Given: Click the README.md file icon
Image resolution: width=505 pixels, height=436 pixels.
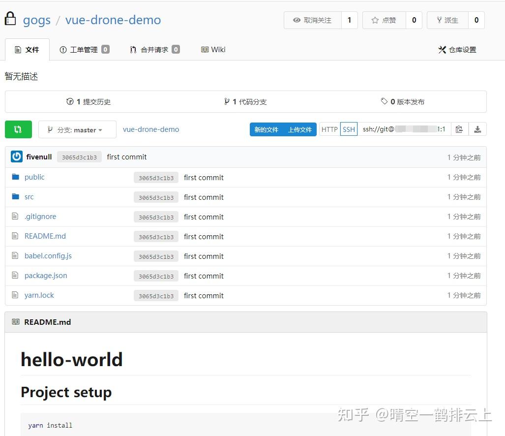Looking at the screenshot, I should point(16,236).
